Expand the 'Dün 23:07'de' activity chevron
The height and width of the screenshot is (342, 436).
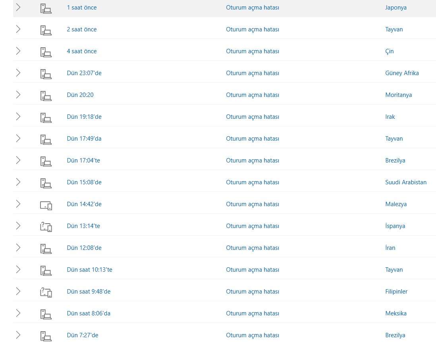[18, 73]
